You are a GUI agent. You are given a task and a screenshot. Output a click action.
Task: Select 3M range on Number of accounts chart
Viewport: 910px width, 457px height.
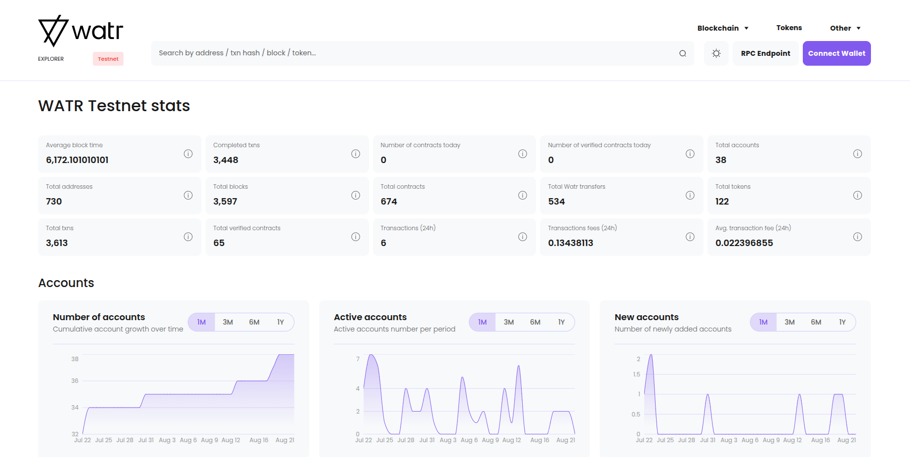228,322
